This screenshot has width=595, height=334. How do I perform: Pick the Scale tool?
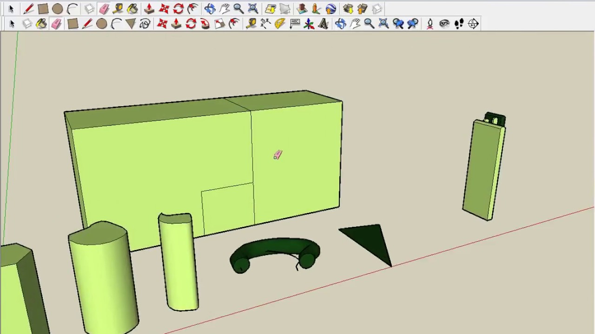click(219, 24)
